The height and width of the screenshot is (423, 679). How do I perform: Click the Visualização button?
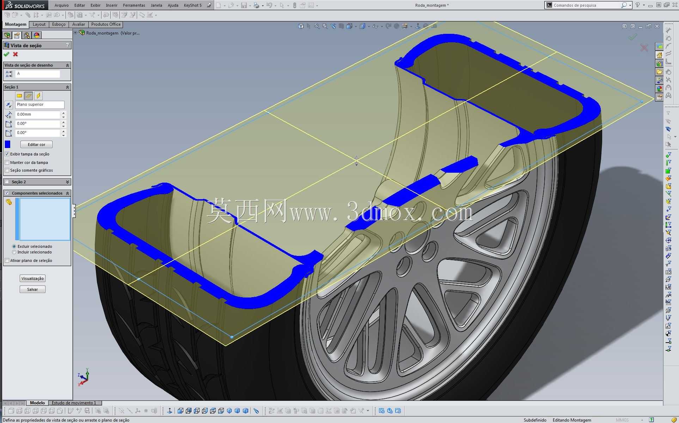32,278
